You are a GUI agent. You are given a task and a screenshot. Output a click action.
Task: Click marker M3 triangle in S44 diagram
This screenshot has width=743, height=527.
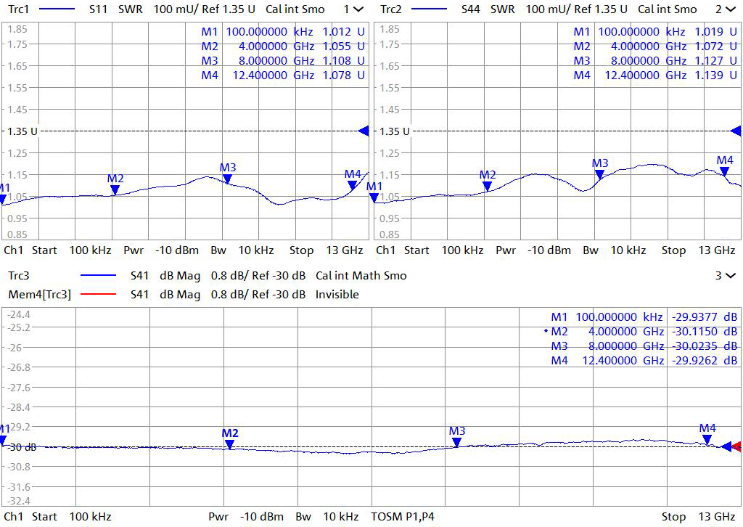(599, 174)
